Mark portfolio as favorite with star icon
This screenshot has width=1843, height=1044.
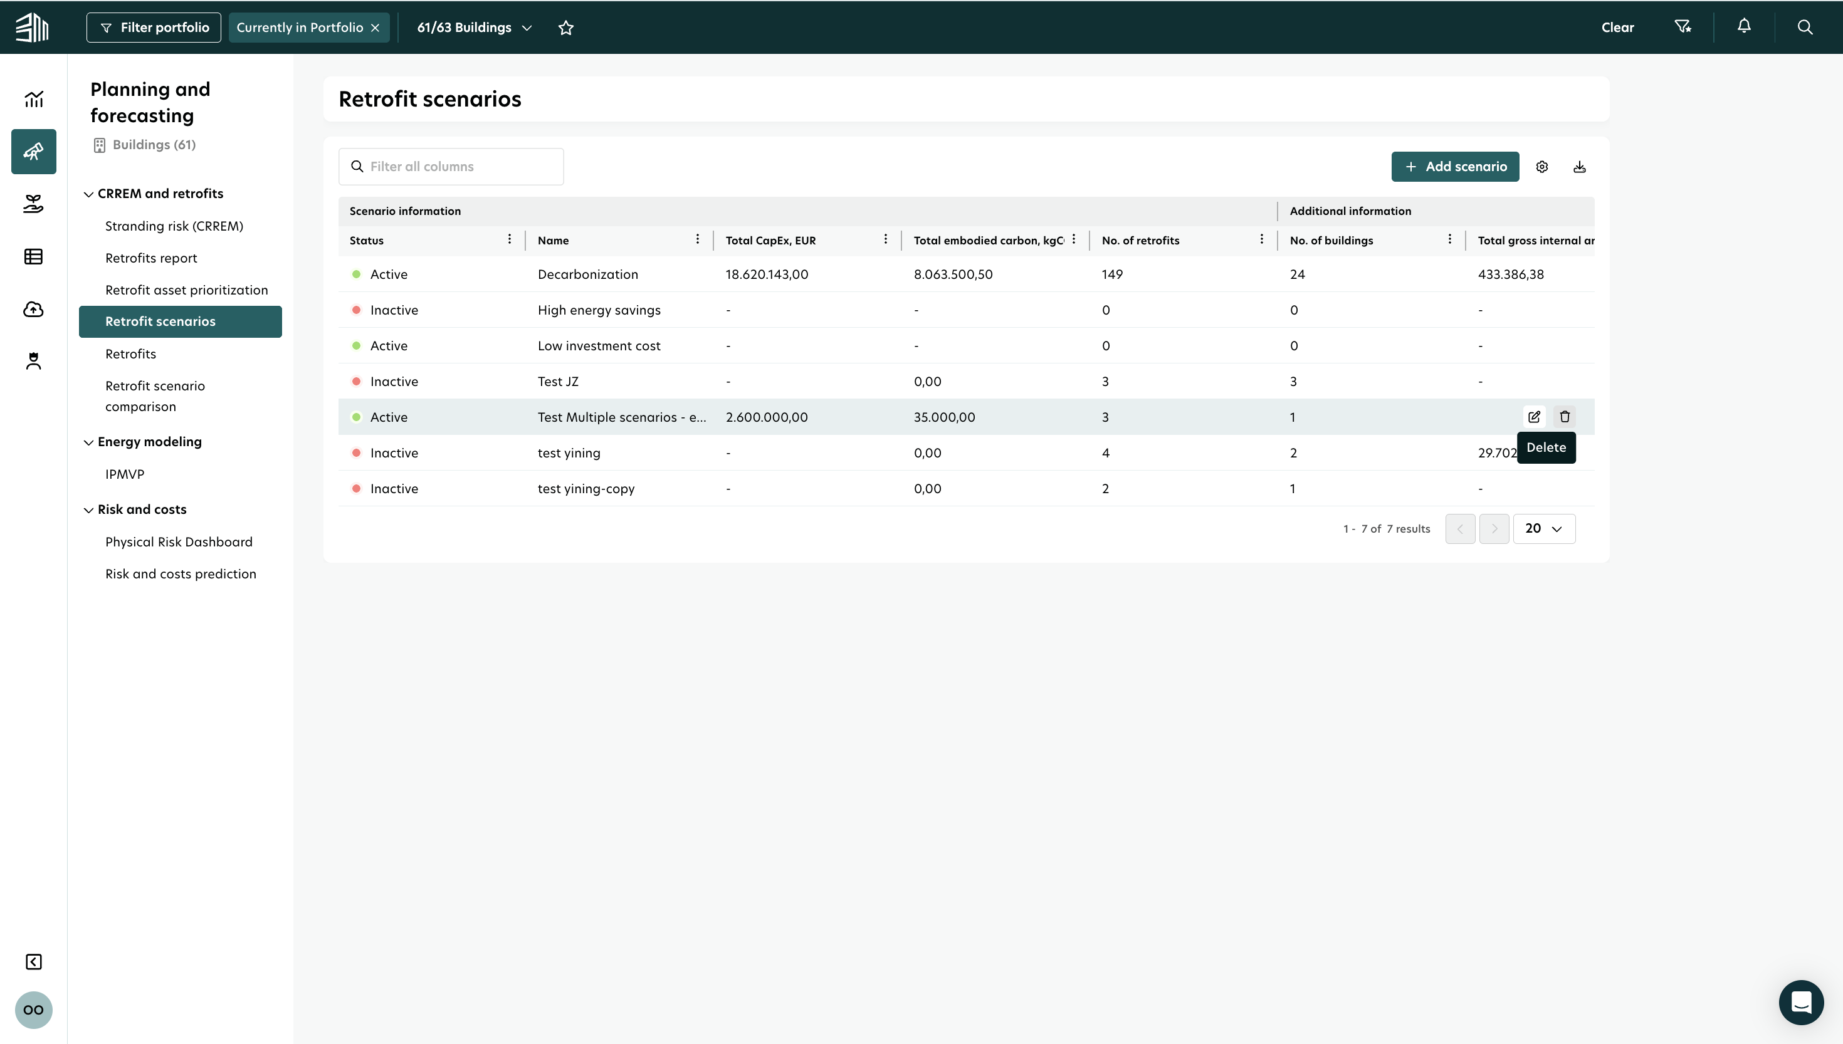566,27
